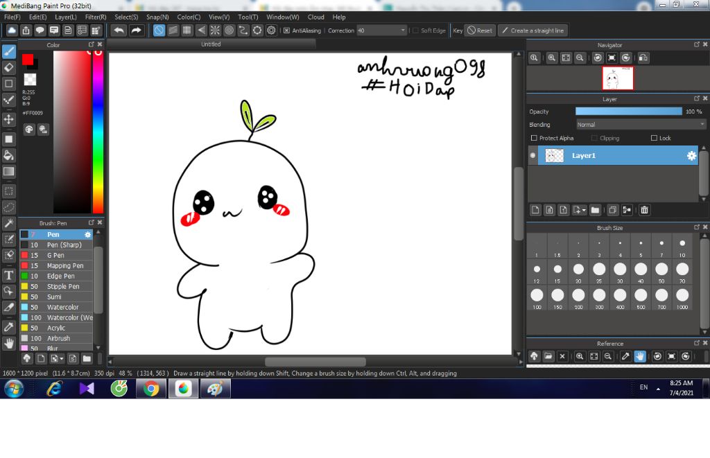710x458 pixels.
Task: Enable crisscross grid snap icon
Action: coord(187,30)
